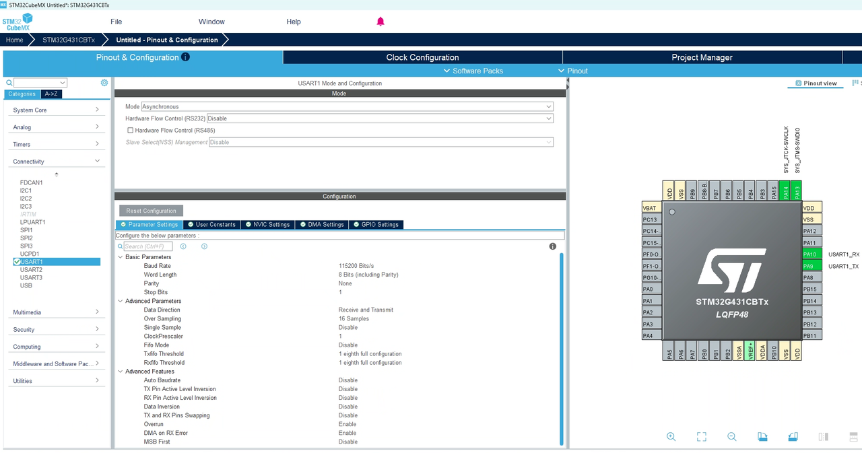The height and width of the screenshot is (453, 862).
Task: Rotate the chip view clockwise
Action: click(x=762, y=437)
